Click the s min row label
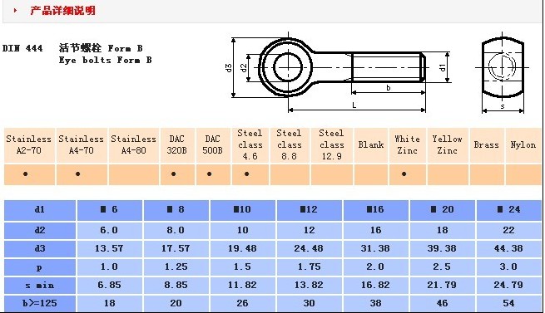 (x=40, y=286)
